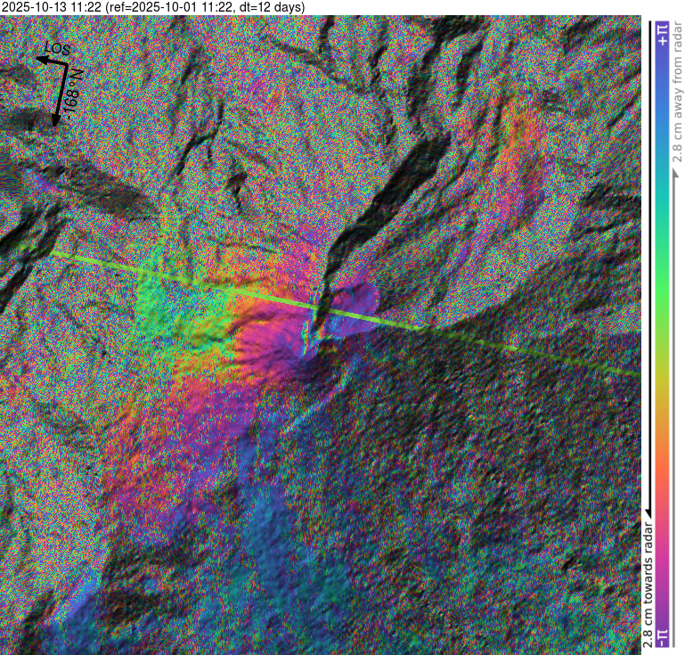
Task: Select the acquisition date 2025-10-13 11:22
Action: click(x=52, y=7)
